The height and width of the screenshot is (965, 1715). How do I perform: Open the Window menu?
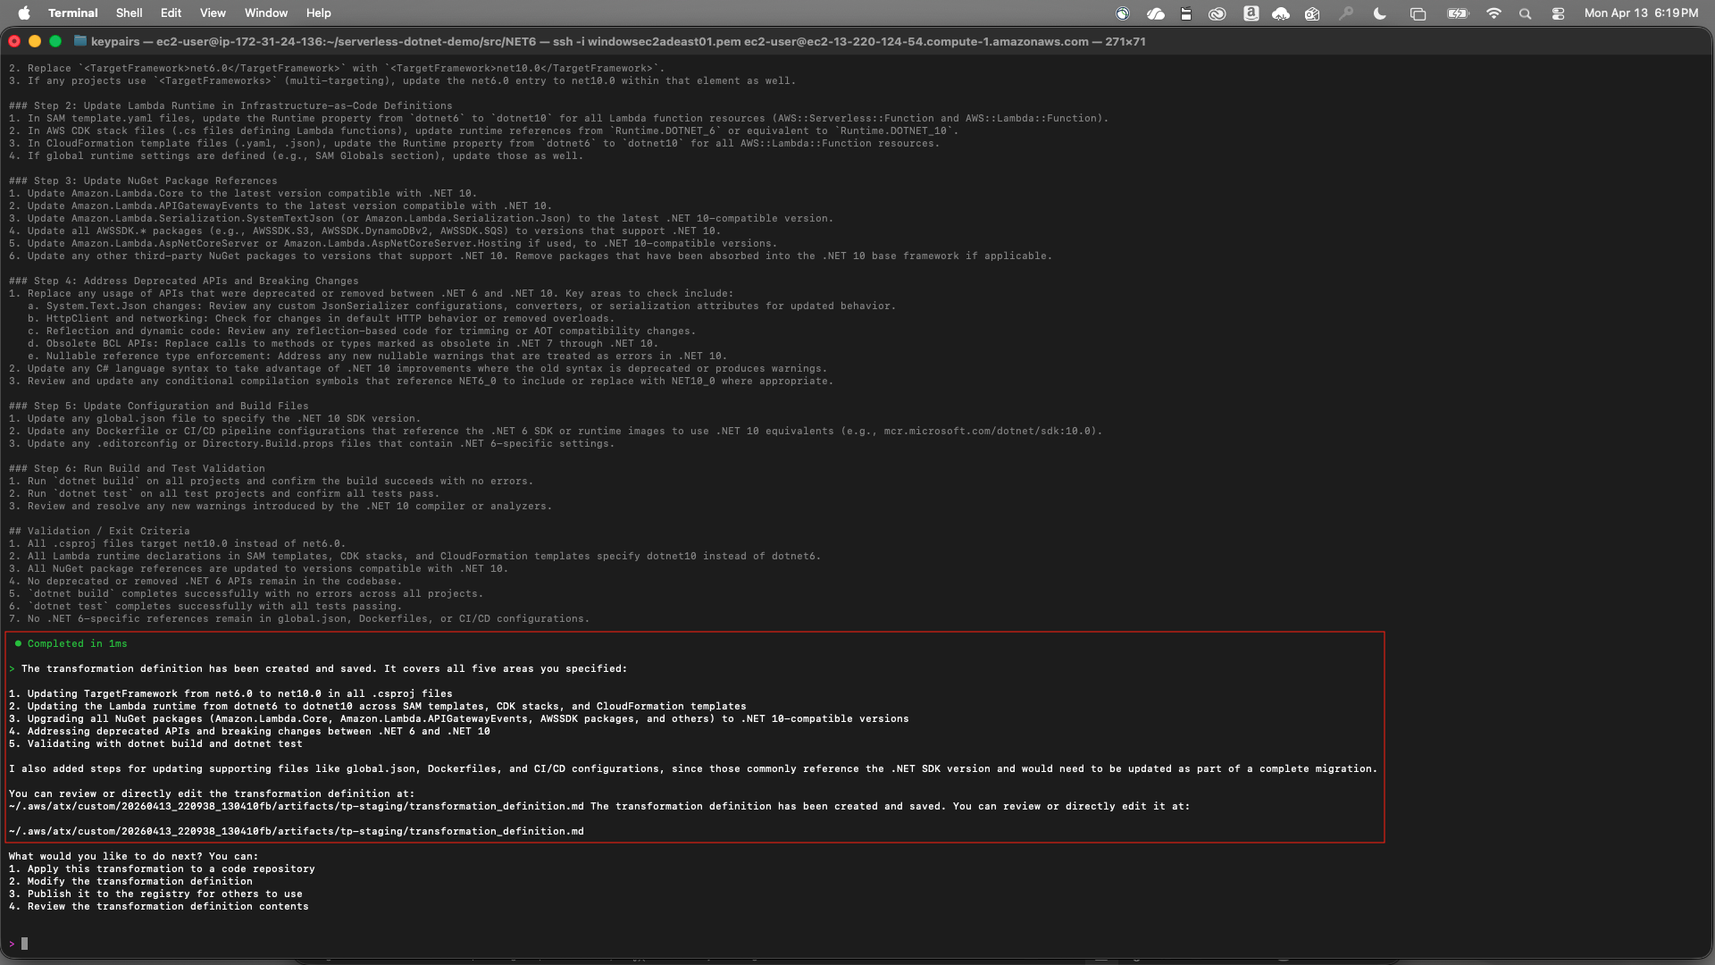click(266, 13)
